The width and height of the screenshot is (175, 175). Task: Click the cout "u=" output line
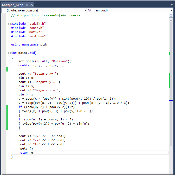42,136
